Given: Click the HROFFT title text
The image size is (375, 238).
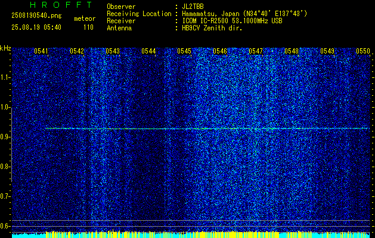Looking at the screenshot, I should 61,5.
